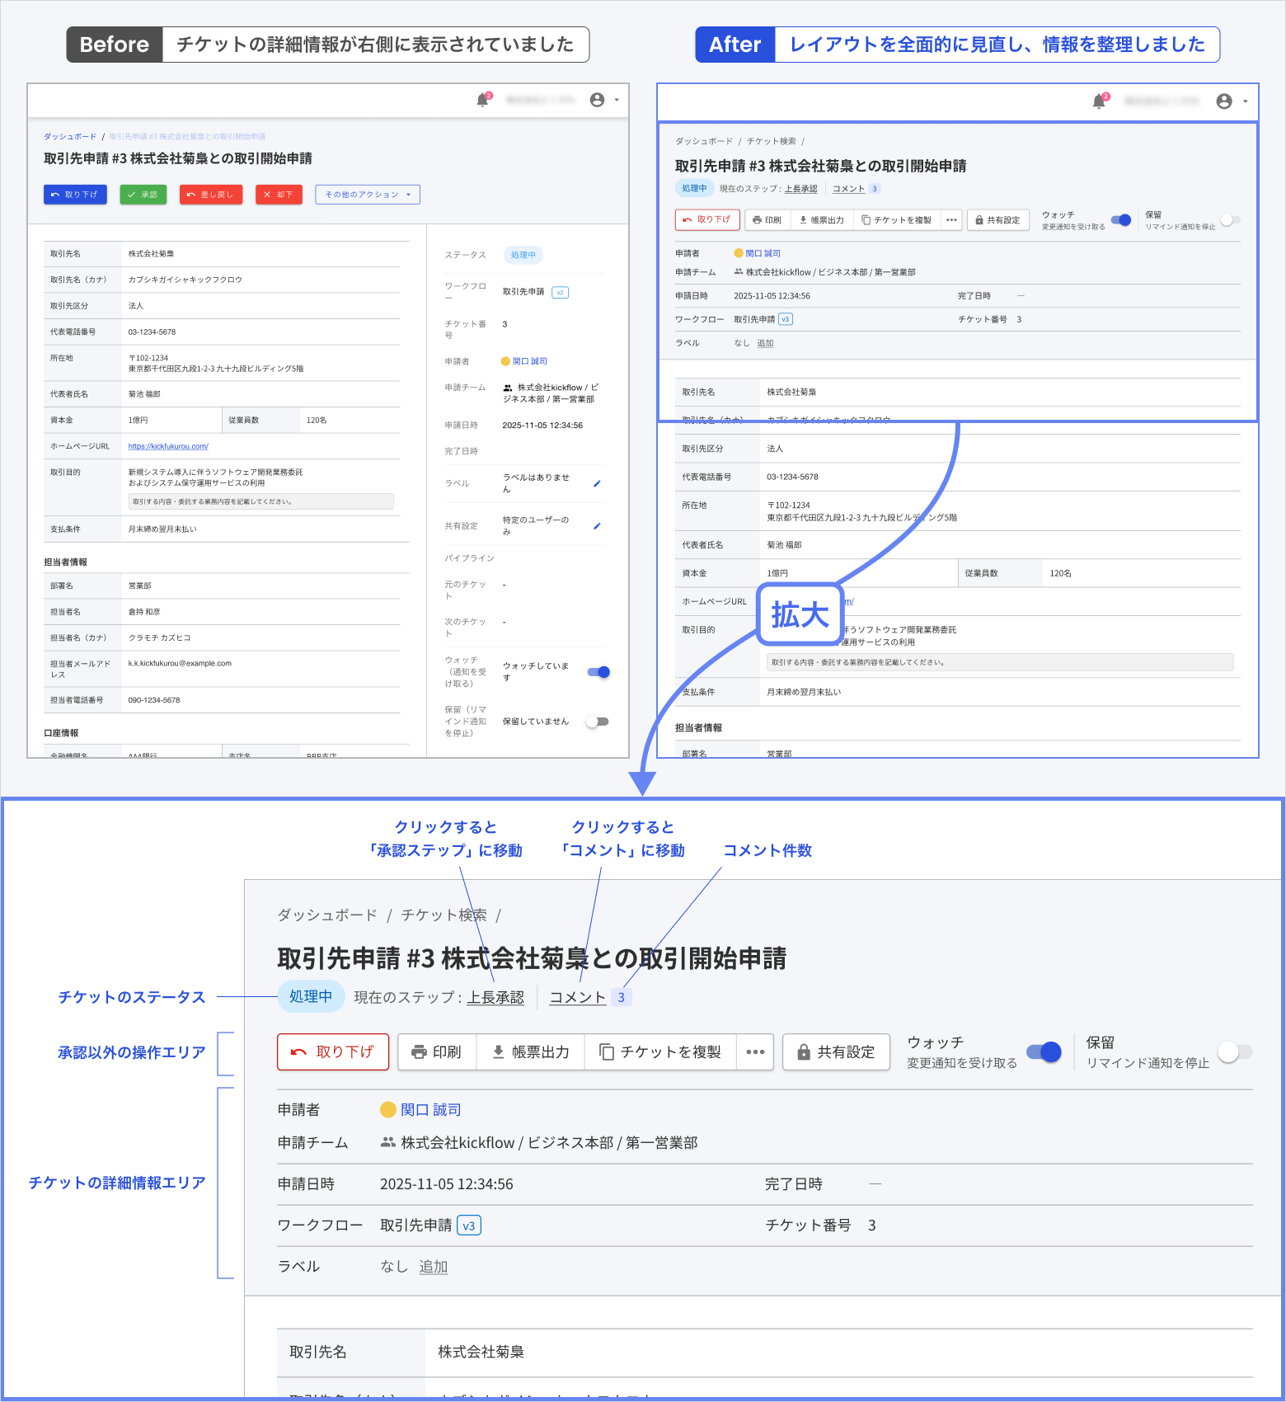
Task: Click 処理中 status badge in After panel
Action: pos(694,188)
